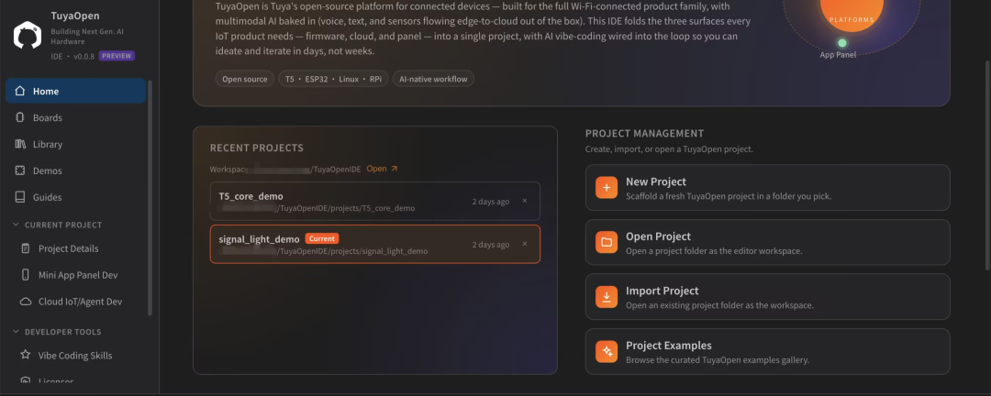Click the green App Panel node

(x=841, y=43)
